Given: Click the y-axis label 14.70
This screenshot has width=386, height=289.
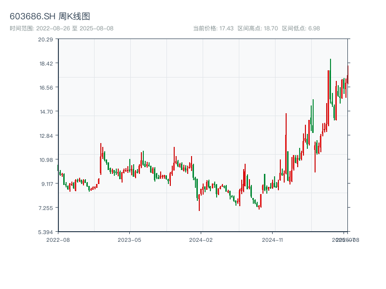Looking at the screenshot, I should click(46, 112).
